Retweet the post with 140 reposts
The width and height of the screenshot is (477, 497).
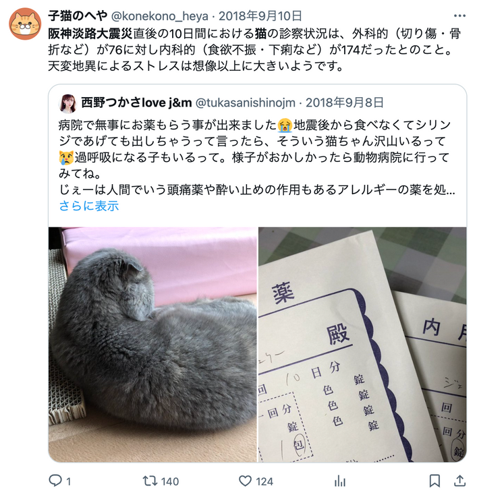pos(150,481)
